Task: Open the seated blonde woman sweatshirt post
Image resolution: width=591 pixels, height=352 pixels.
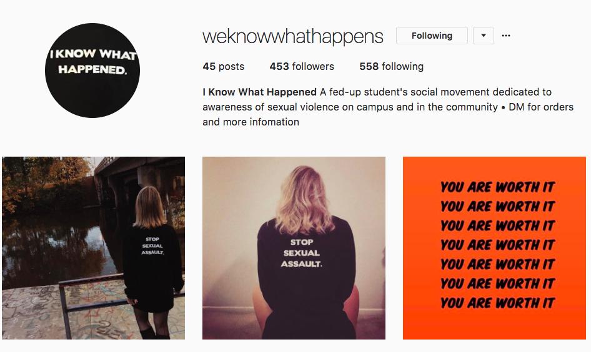Action: pyautogui.click(x=294, y=248)
